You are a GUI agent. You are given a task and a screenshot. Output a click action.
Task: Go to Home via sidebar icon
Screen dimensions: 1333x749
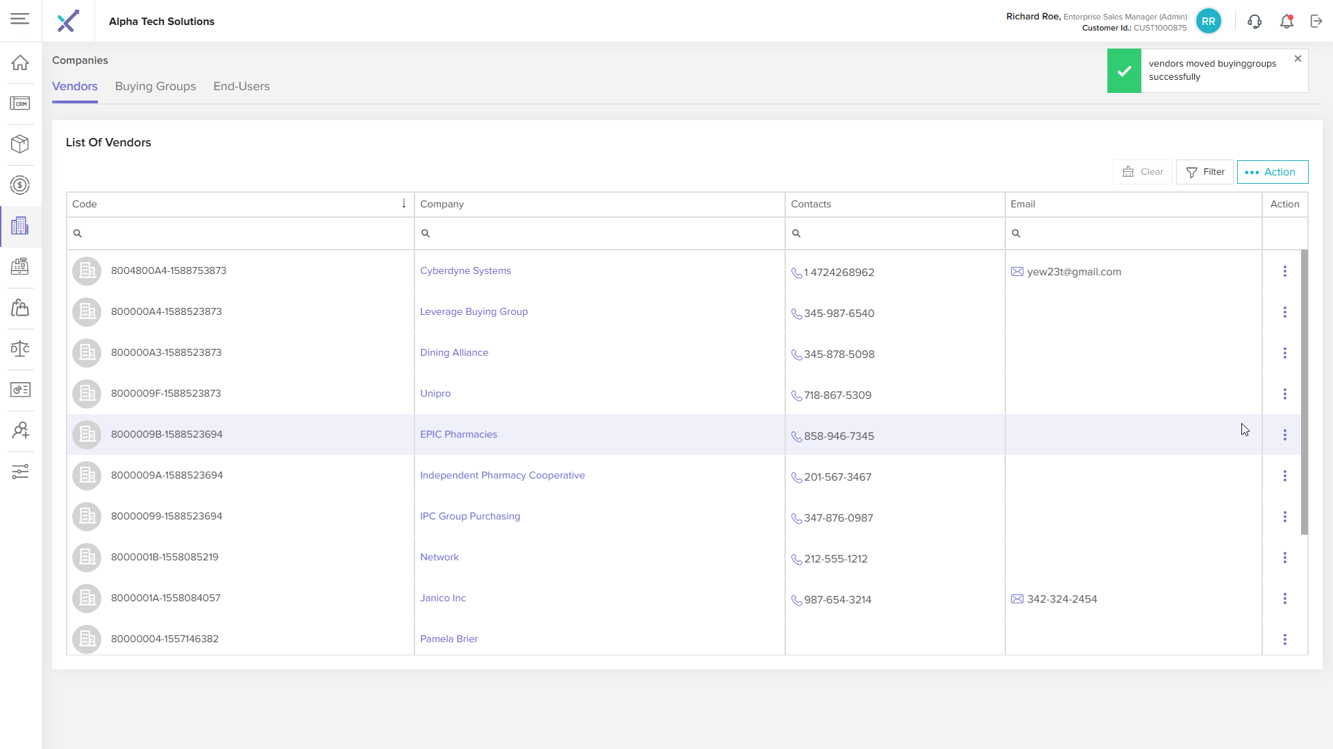point(20,62)
